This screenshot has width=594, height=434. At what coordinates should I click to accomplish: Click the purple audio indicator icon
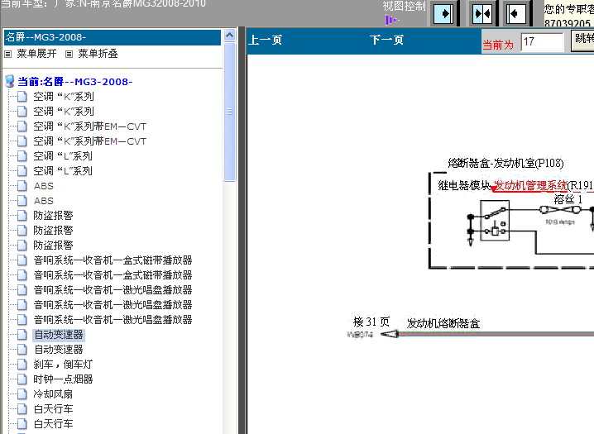pos(391,20)
